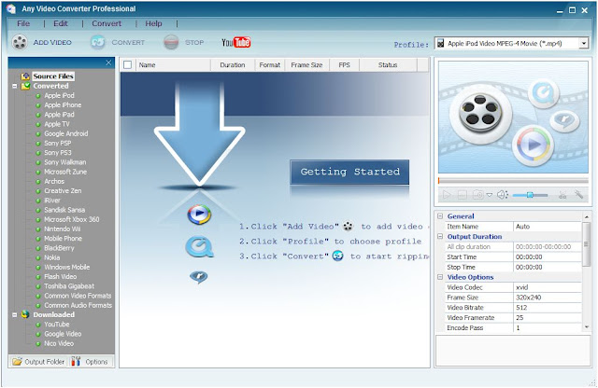Click the Item Name value field Auto

[548, 226]
